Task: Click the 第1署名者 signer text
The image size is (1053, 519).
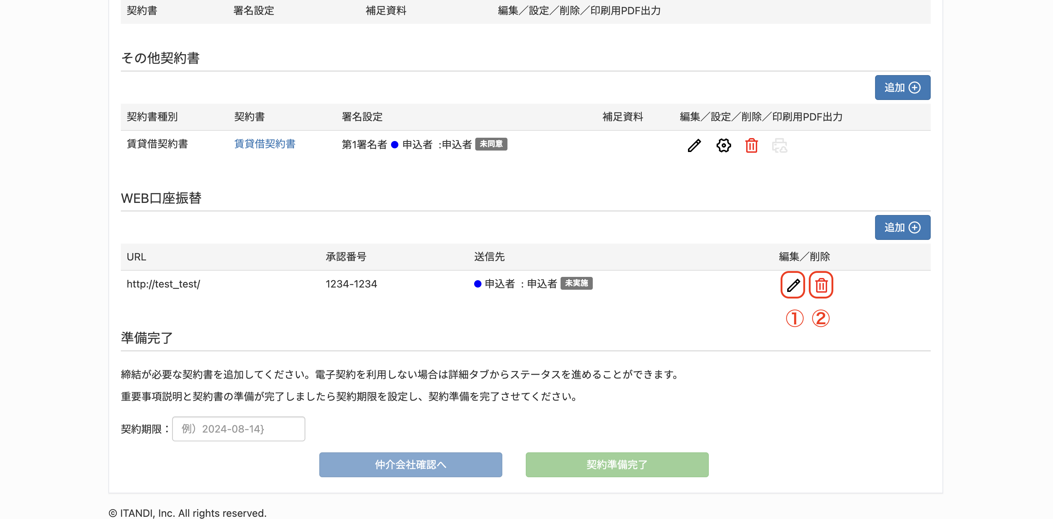Action: tap(364, 144)
